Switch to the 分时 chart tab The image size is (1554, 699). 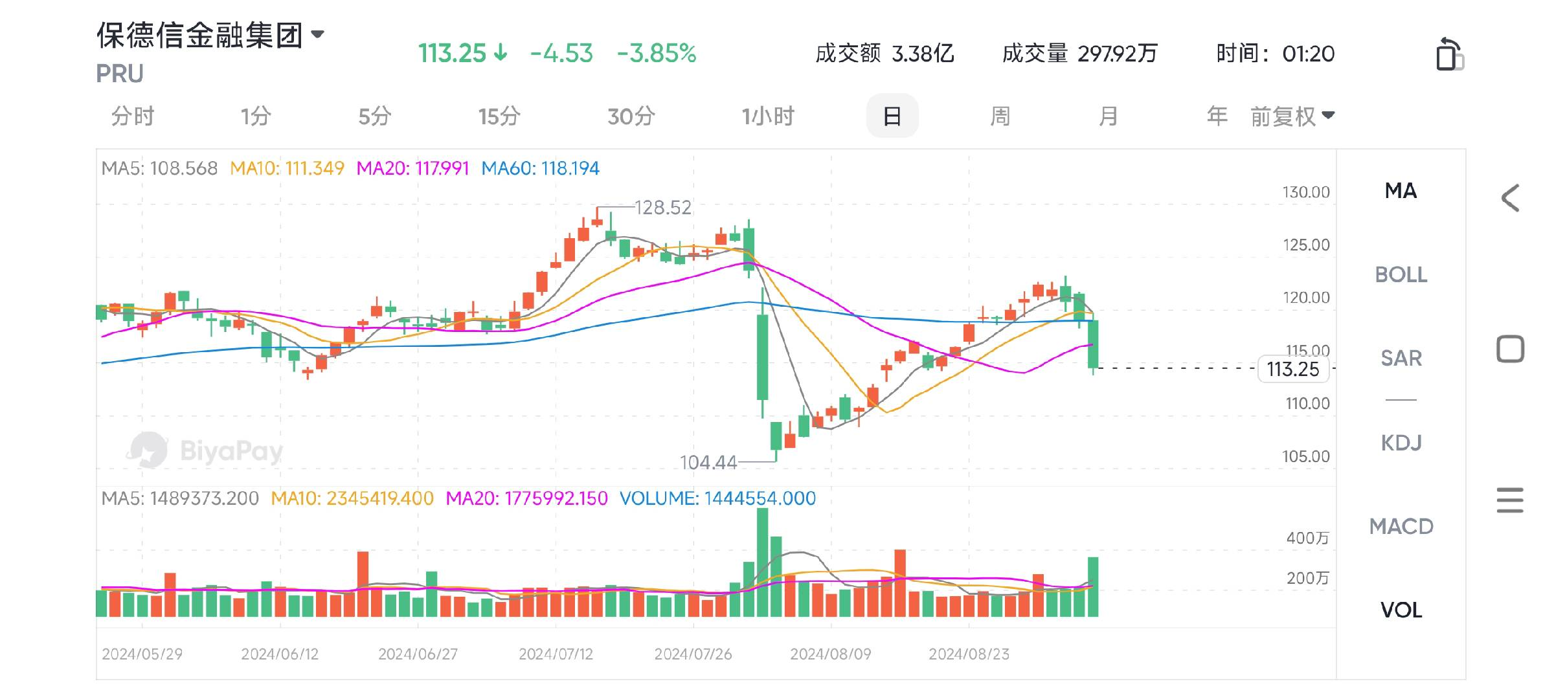click(x=133, y=116)
